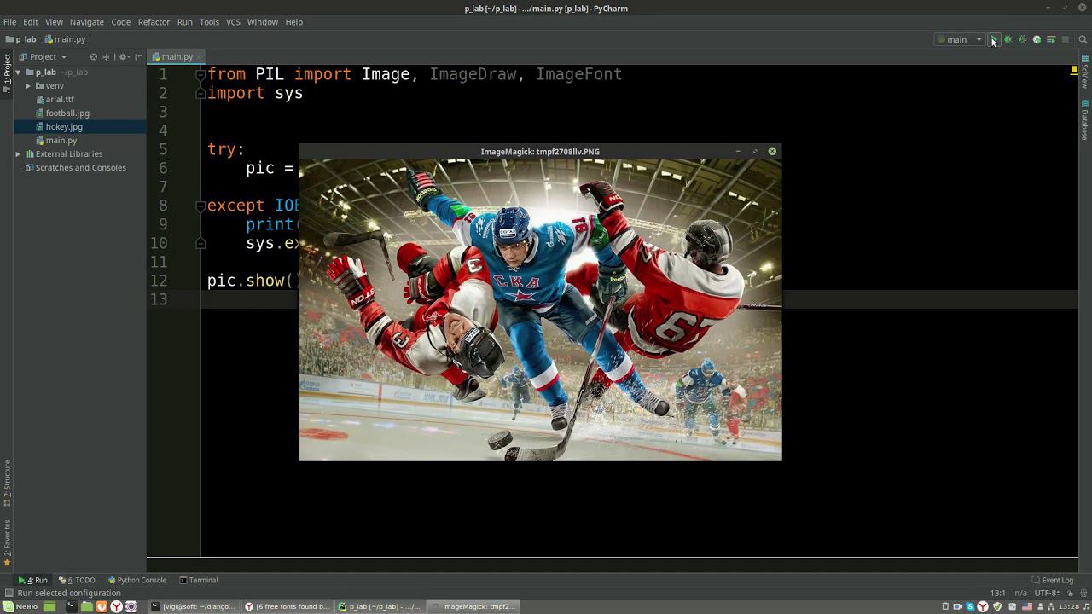1092x614 pixels.
Task: Hide the Project tool window
Action: point(138,57)
